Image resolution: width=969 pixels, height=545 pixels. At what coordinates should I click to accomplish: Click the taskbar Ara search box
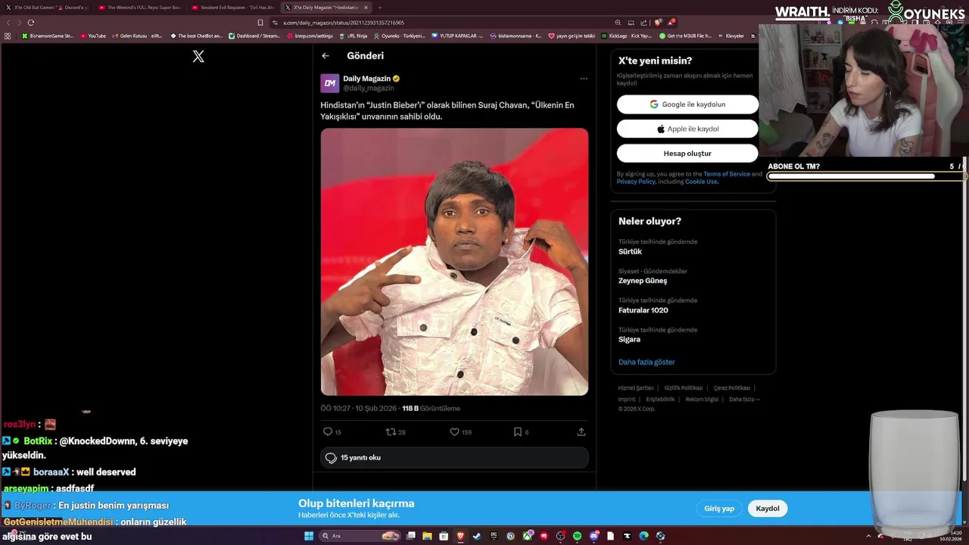[360, 536]
